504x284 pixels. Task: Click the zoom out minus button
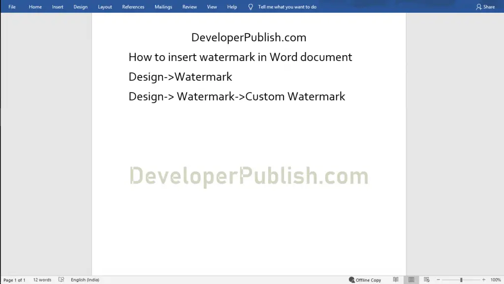tap(438, 280)
